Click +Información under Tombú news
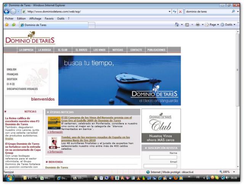244x185 pixels. coord(55,152)
